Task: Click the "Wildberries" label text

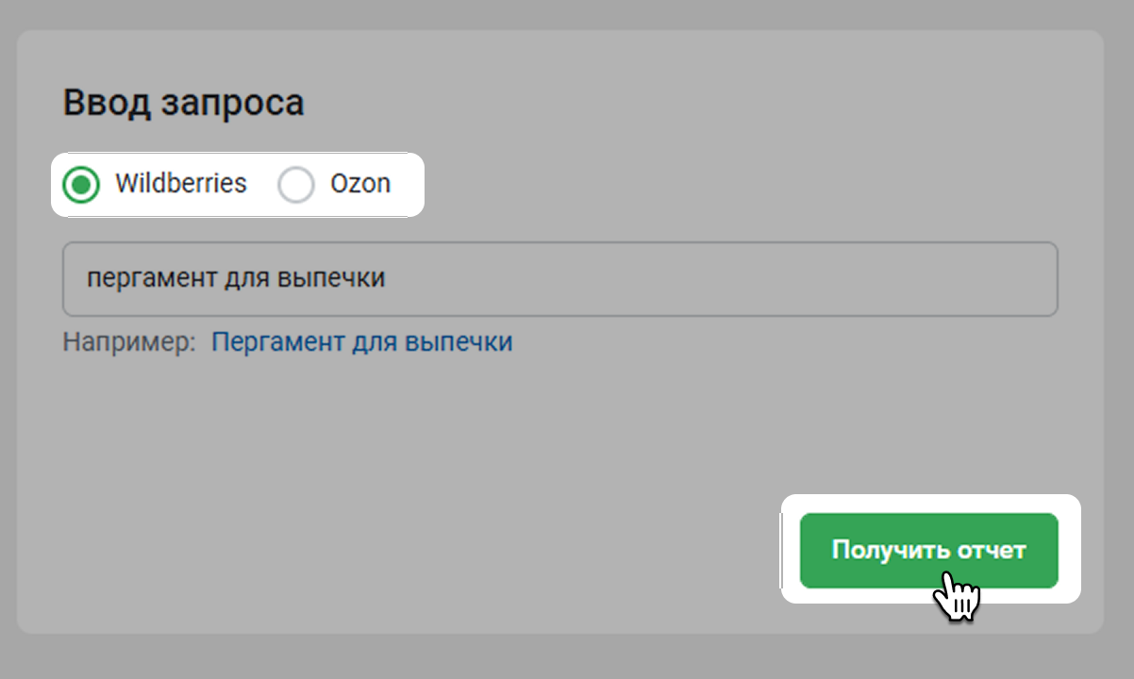Action: (x=180, y=183)
